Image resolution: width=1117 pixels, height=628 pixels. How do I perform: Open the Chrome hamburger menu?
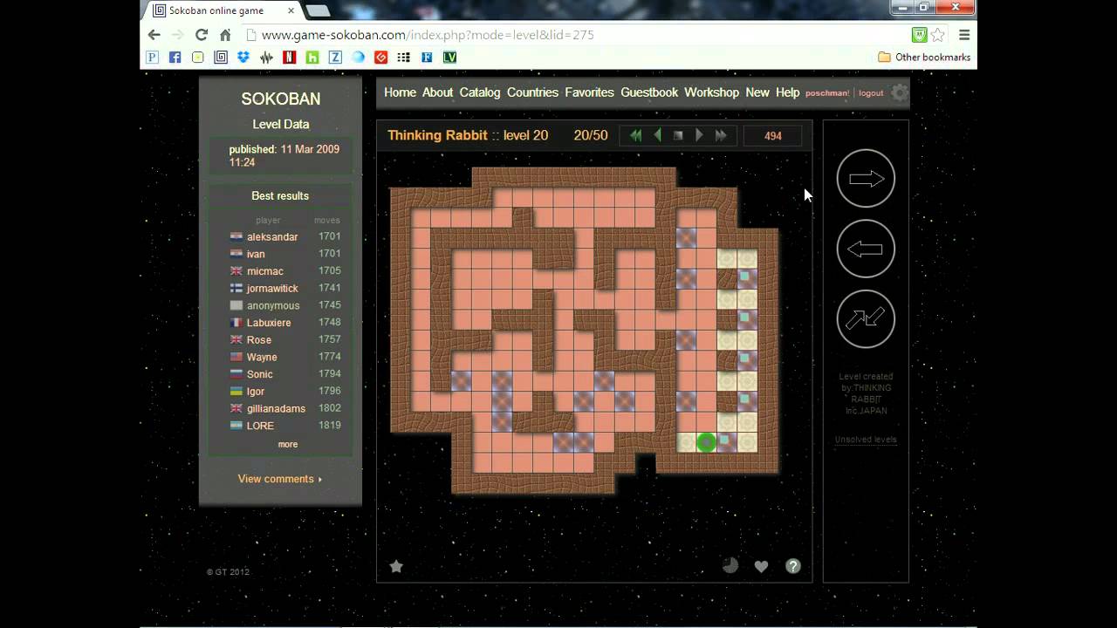tap(964, 35)
